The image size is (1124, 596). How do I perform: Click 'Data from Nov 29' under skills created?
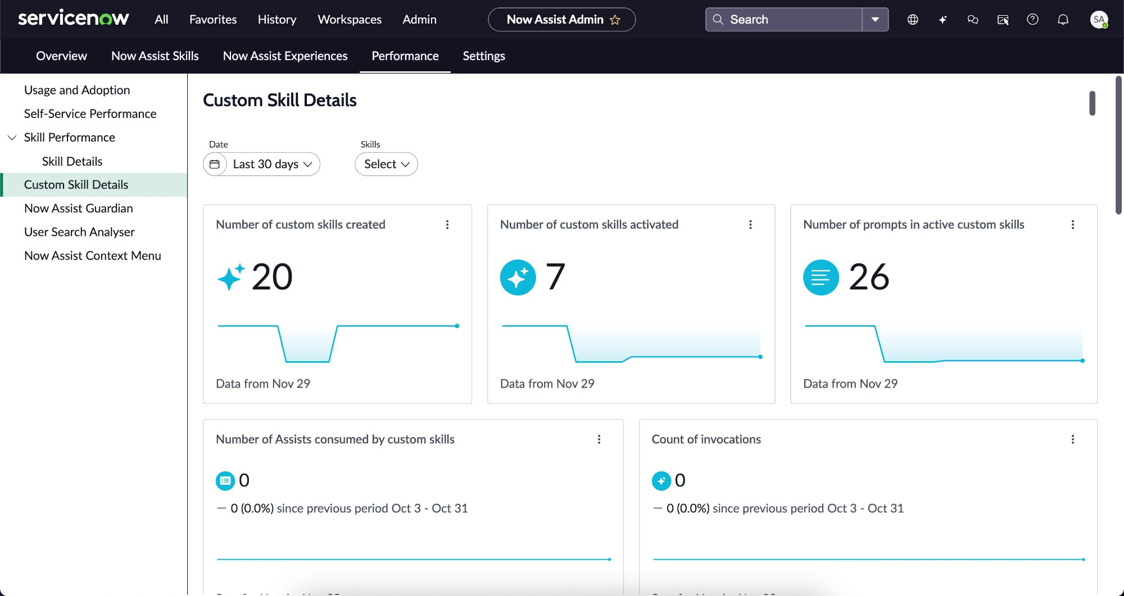click(x=263, y=384)
